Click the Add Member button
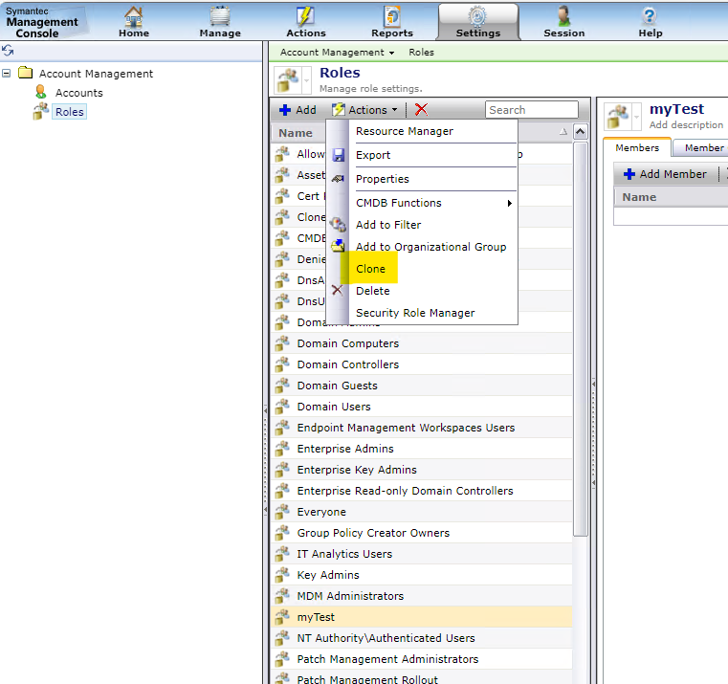Screen dimensions: 728x684 click(x=665, y=174)
